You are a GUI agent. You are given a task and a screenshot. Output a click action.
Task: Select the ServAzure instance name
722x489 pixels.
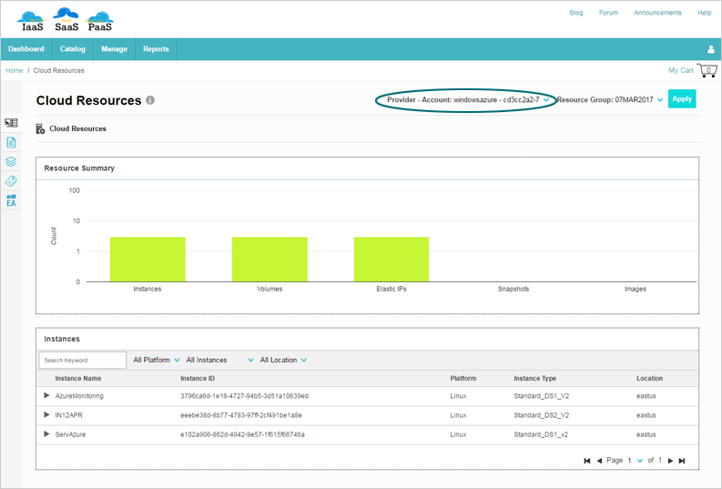pyautogui.click(x=70, y=434)
